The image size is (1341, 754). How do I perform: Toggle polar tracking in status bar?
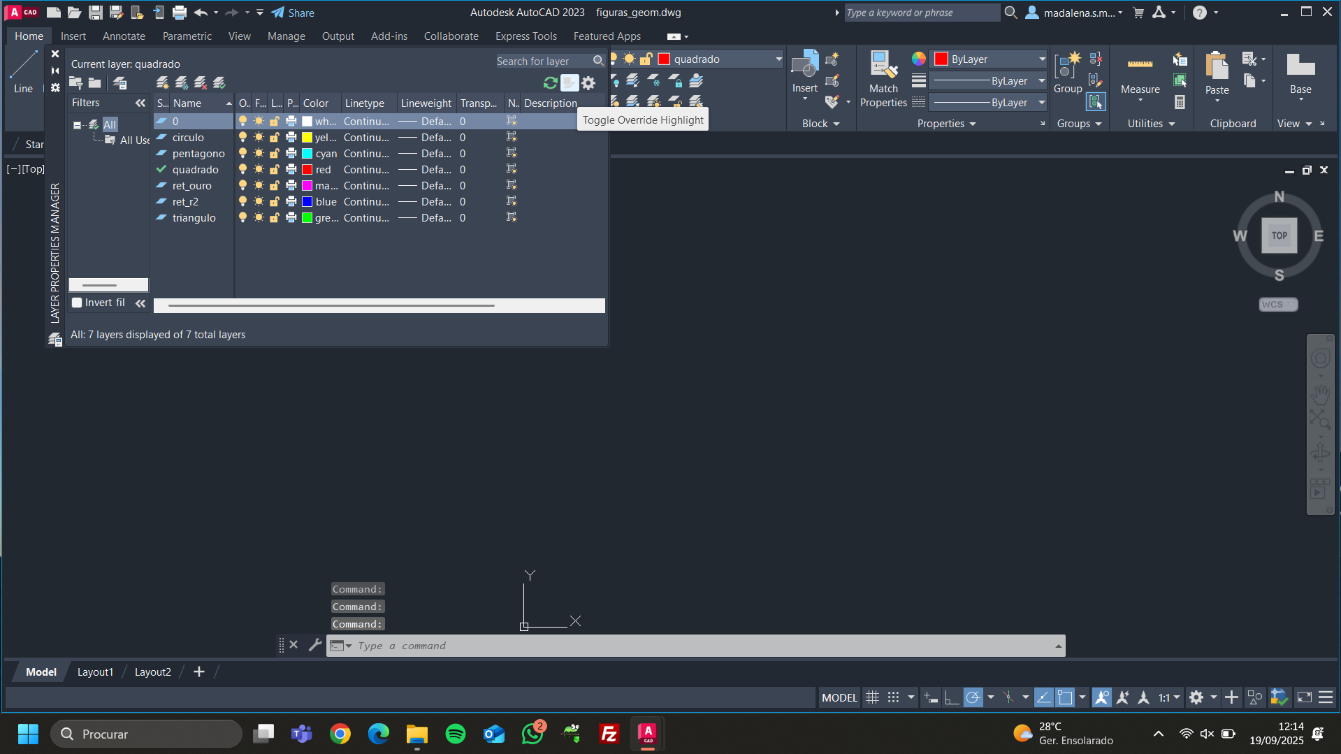click(973, 697)
